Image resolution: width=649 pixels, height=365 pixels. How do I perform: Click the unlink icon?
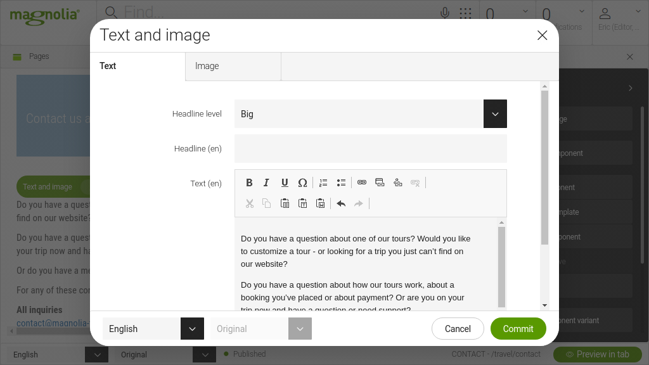point(415,182)
